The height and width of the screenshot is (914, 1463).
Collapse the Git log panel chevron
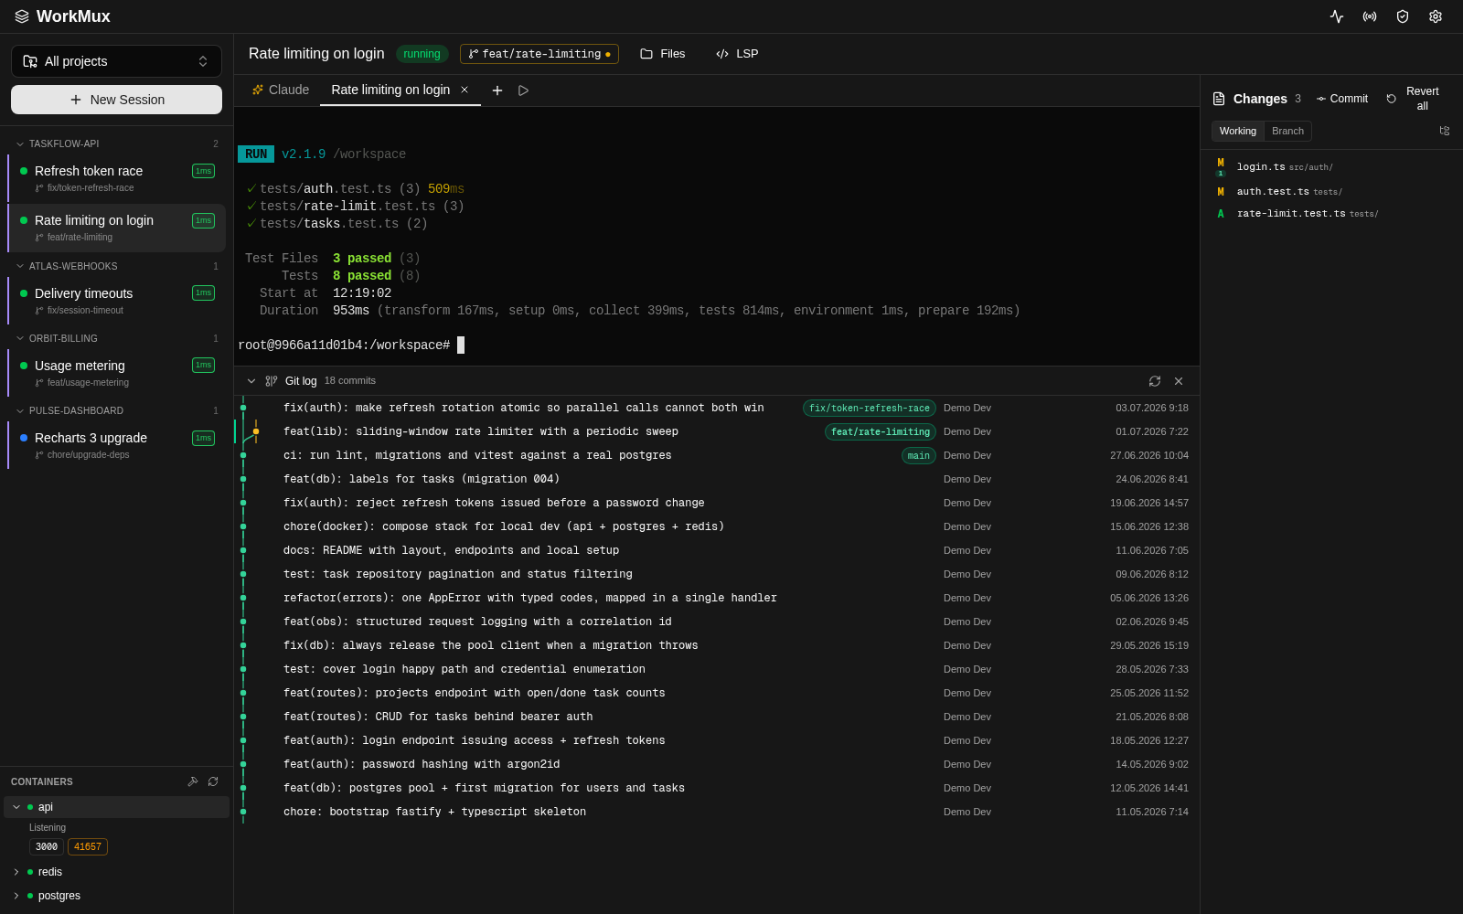[251, 381]
